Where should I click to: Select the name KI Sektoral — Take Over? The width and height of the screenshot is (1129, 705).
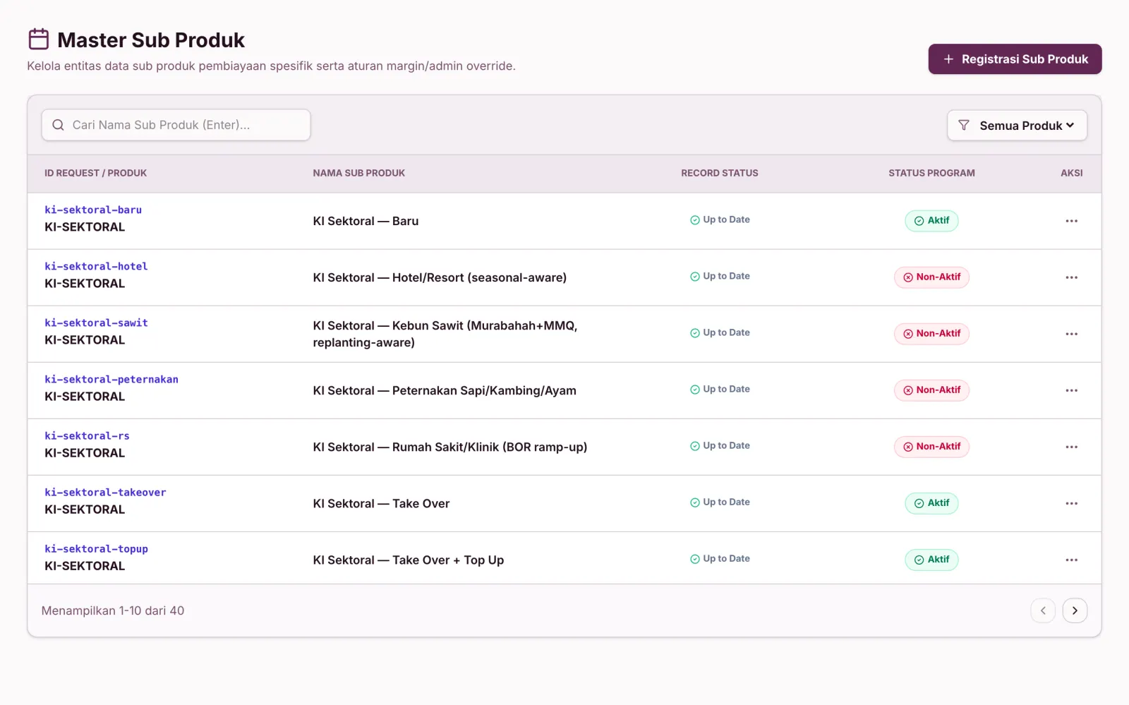coord(381,503)
